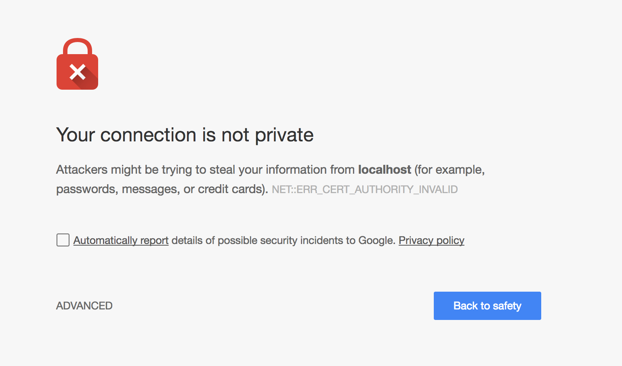This screenshot has width=622, height=366.
Task: Open the Privacy policy link
Action: pos(431,240)
